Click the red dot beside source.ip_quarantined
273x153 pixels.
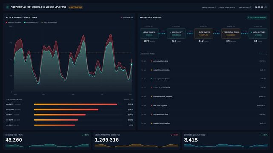(x=152, y=88)
